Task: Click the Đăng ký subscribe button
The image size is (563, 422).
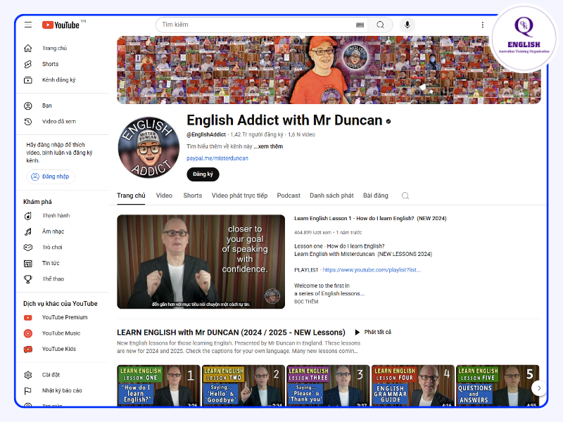Action: (203, 174)
